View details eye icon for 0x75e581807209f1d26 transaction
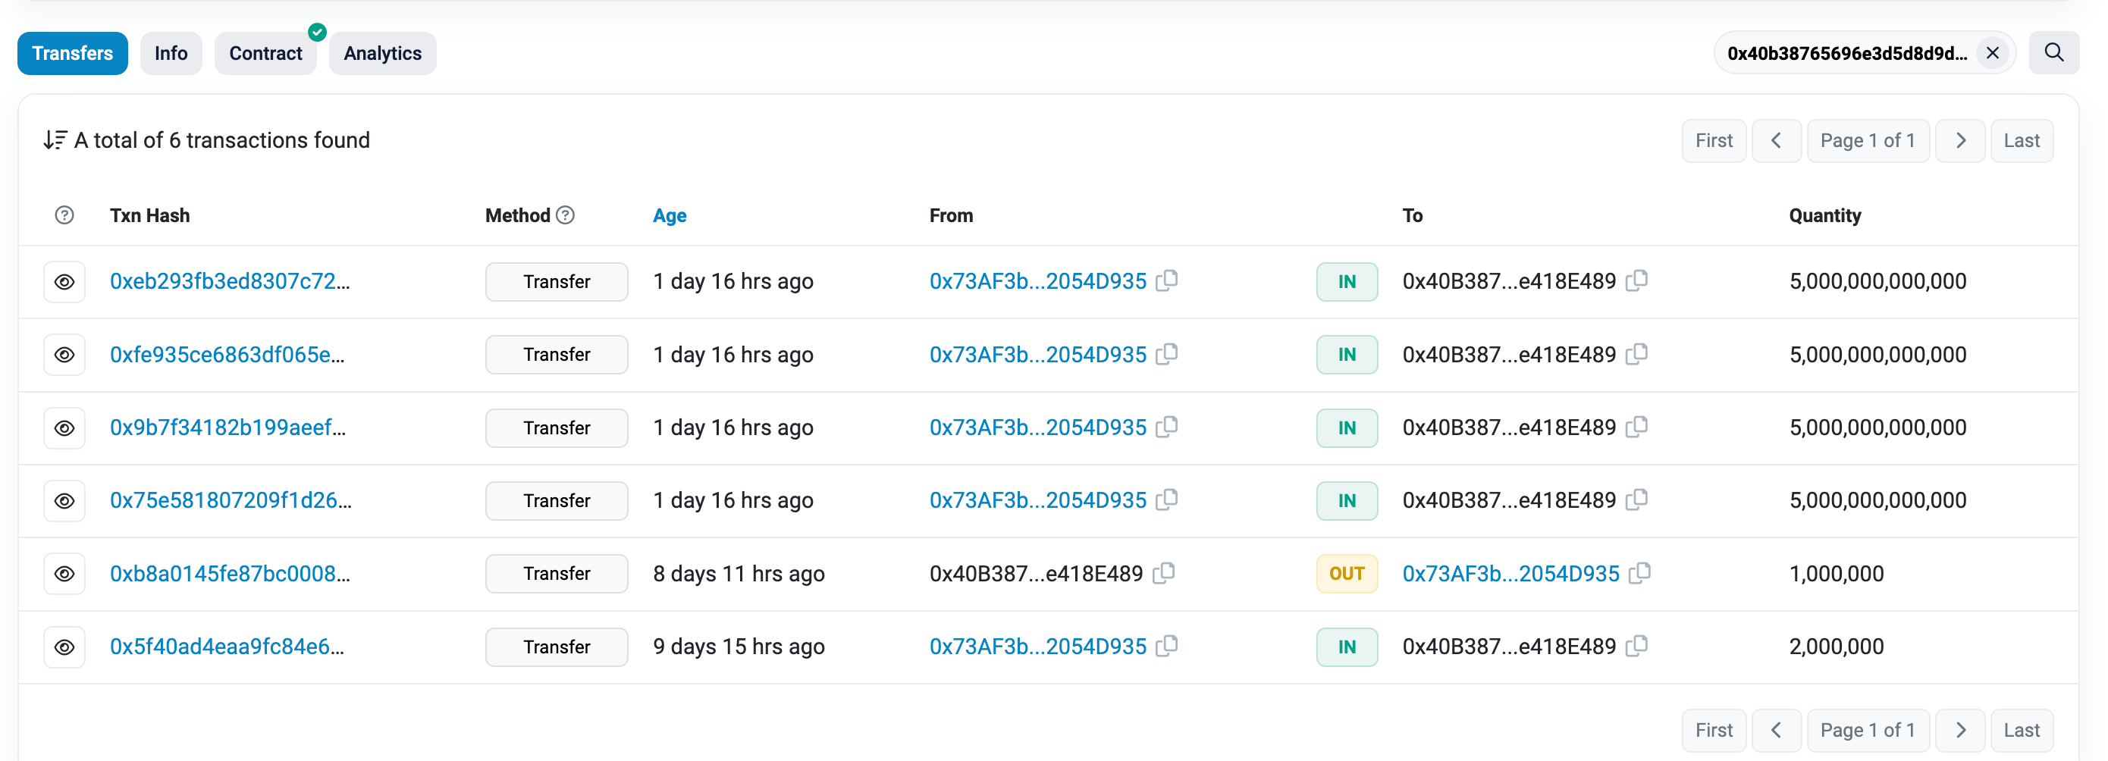 point(64,501)
